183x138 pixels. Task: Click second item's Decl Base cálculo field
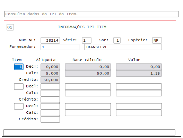[x=88, y=87]
